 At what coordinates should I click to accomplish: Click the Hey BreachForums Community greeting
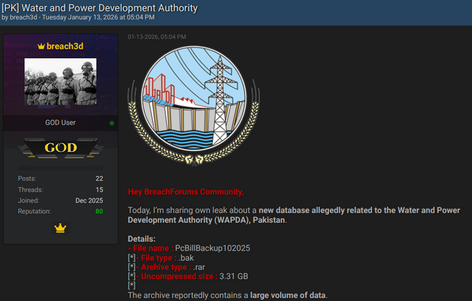pyautogui.click(x=186, y=192)
